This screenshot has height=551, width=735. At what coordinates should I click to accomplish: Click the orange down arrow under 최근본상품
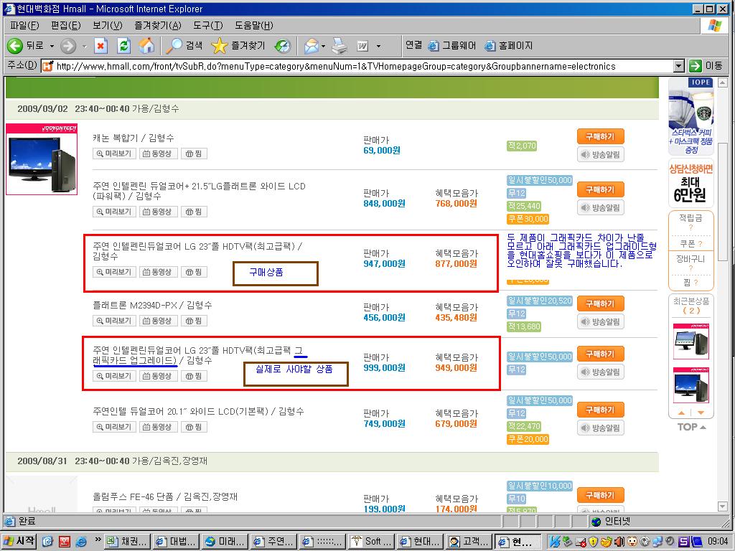701,413
